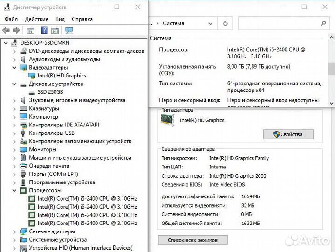Click the '8,00 ГБ (7,89 ГБ доступно)' memory value
Image resolution: width=335 pixels, height=252 pixels.
click(x=259, y=67)
